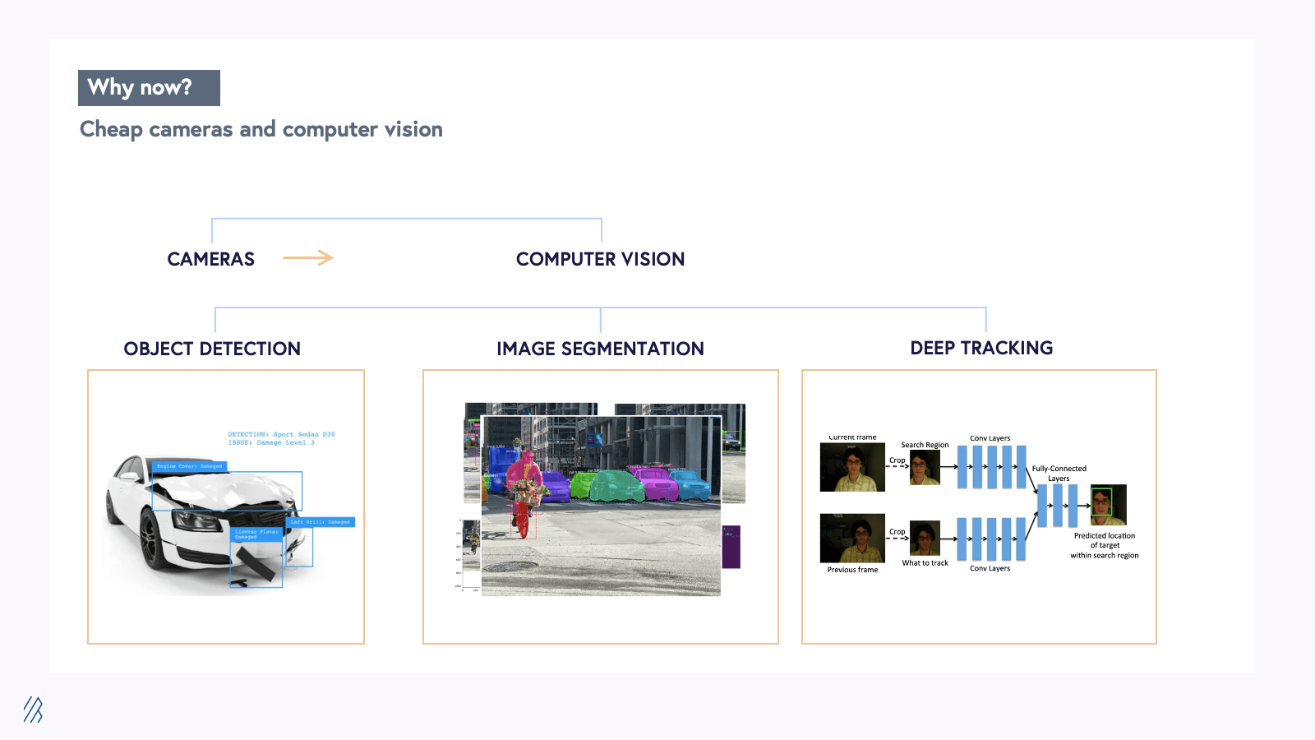Select the predicted location output image
The image size is (1315, 740).
coord(1108,505)
